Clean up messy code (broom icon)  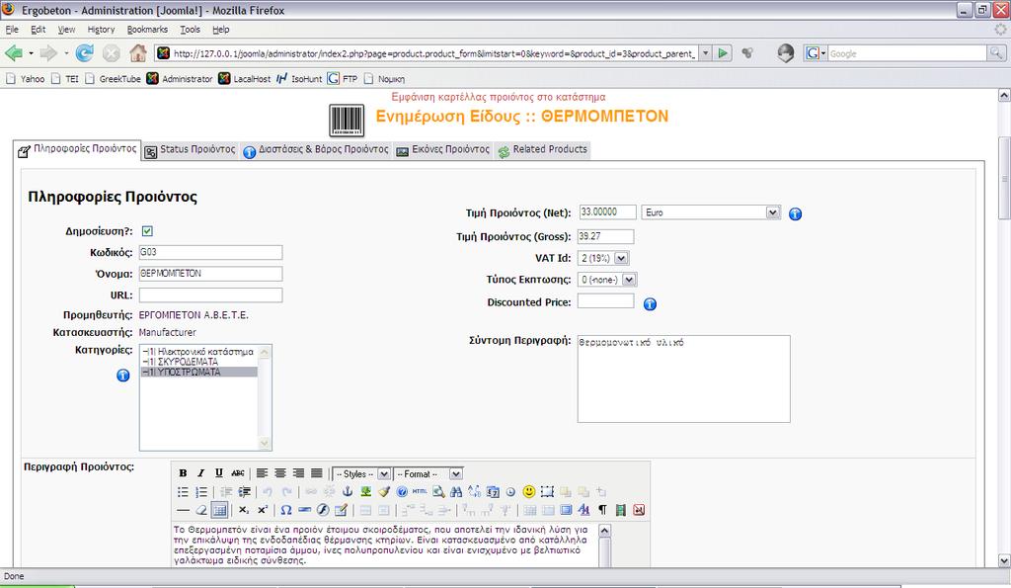coord(384,492)
